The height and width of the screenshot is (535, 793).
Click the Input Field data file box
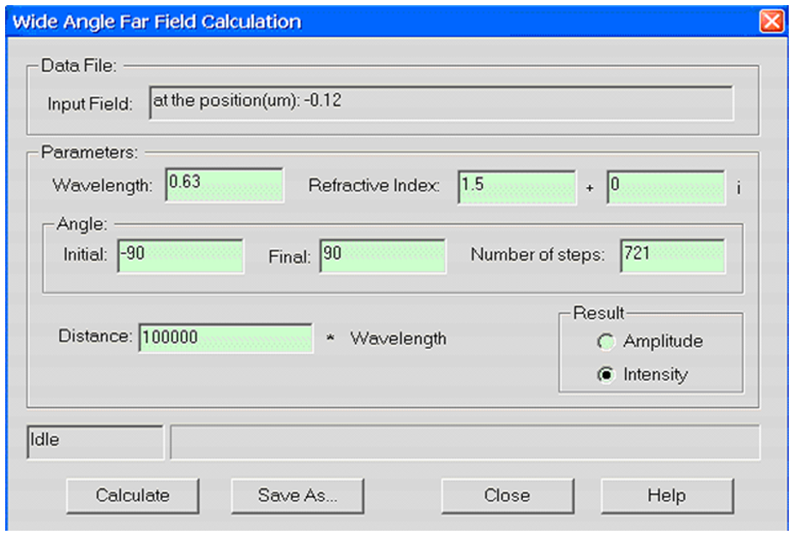pos(441,103)
